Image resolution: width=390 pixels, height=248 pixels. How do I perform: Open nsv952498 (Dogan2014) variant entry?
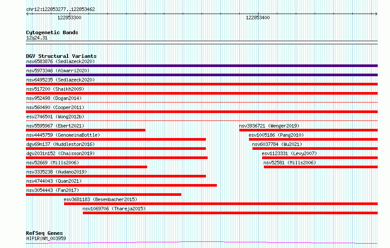pos(54,98)
